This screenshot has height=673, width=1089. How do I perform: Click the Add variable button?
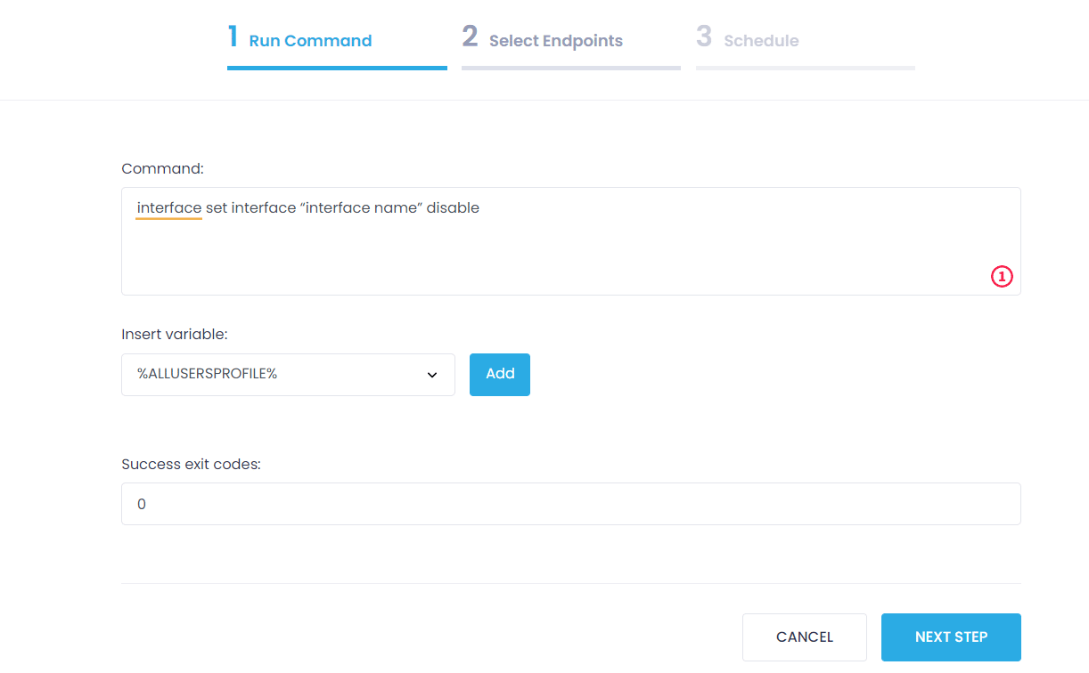pos(500,375)
